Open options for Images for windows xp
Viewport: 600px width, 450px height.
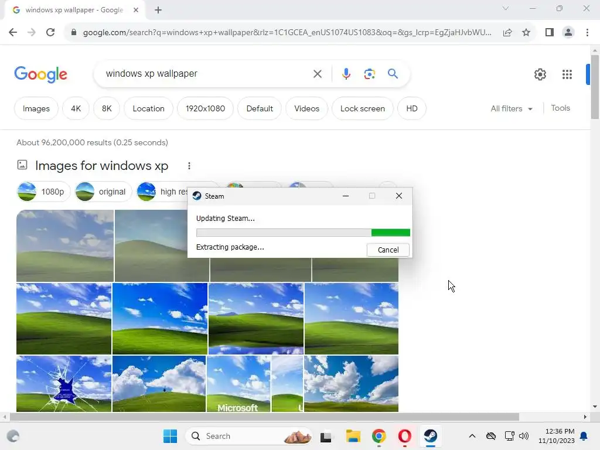tap(189, 166)
